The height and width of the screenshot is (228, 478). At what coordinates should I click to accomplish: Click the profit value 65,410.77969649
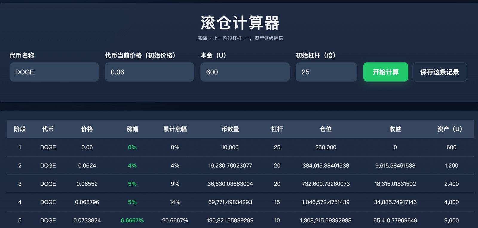[395, 220]
